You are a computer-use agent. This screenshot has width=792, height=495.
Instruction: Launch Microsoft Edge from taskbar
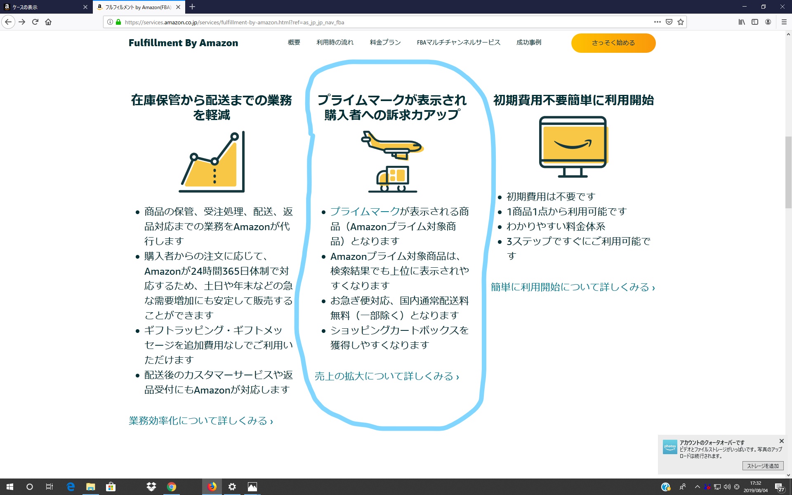point(71,487)
